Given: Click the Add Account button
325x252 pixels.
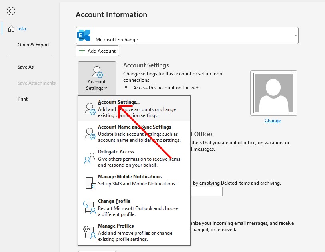Looking at the screenshot, I should coord(97,51).
